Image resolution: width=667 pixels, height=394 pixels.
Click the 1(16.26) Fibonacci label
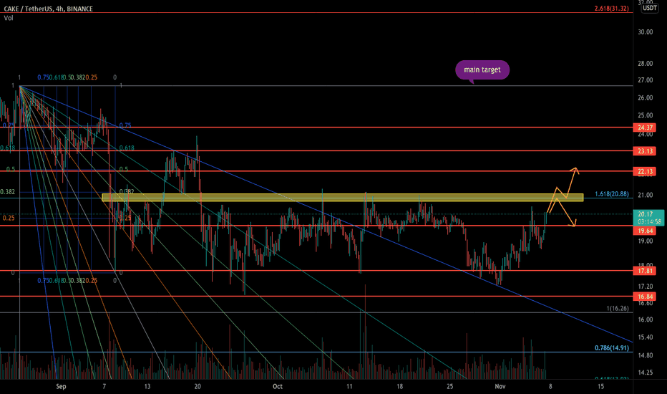617,308
